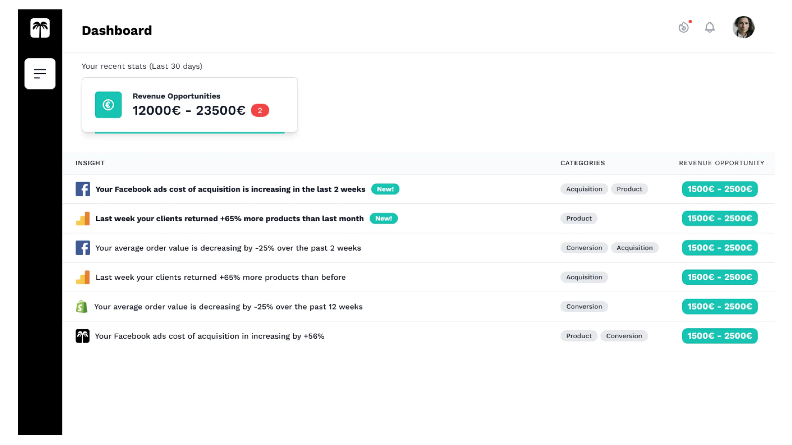Click revenue pill on 'than before' row
The width and height of the screenshot is (792, 445).
[x=720, y=277]
